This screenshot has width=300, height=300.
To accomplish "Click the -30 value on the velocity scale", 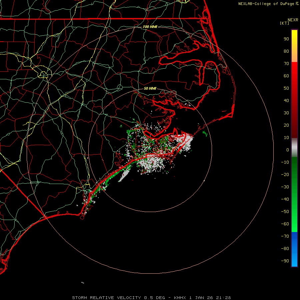I will (x=285, y=187).
